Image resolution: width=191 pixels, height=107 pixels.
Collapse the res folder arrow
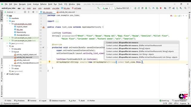point(7,46)
